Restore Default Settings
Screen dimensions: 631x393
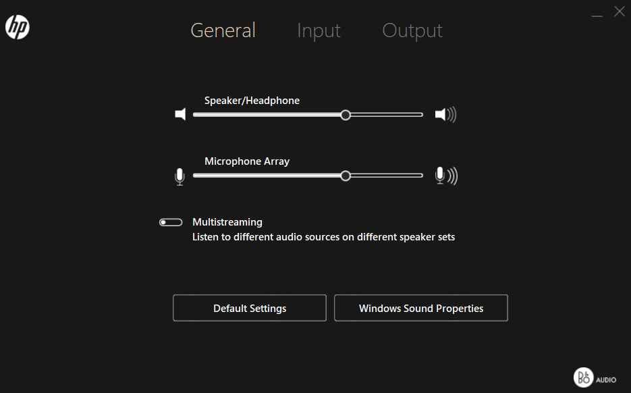249,308
